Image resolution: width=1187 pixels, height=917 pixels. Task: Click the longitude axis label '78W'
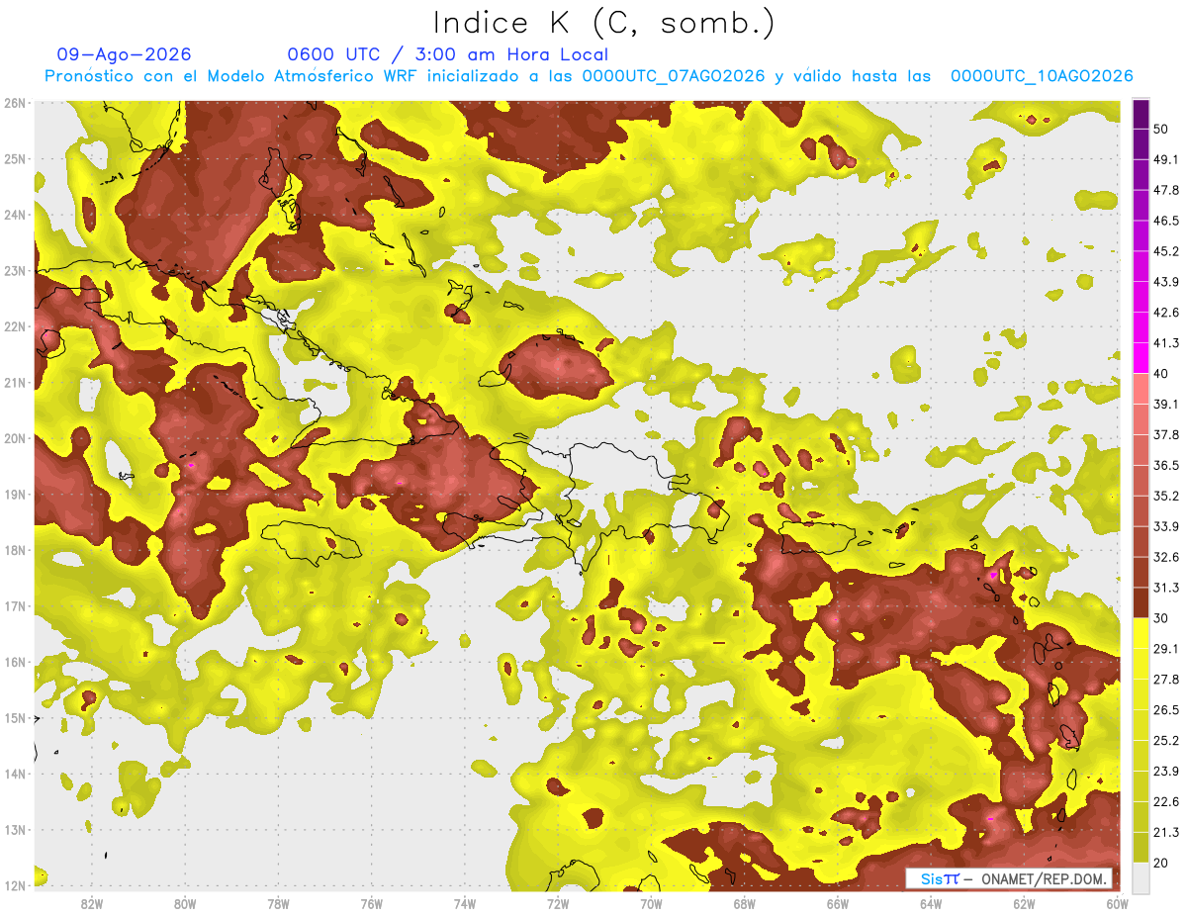point(279,905)
